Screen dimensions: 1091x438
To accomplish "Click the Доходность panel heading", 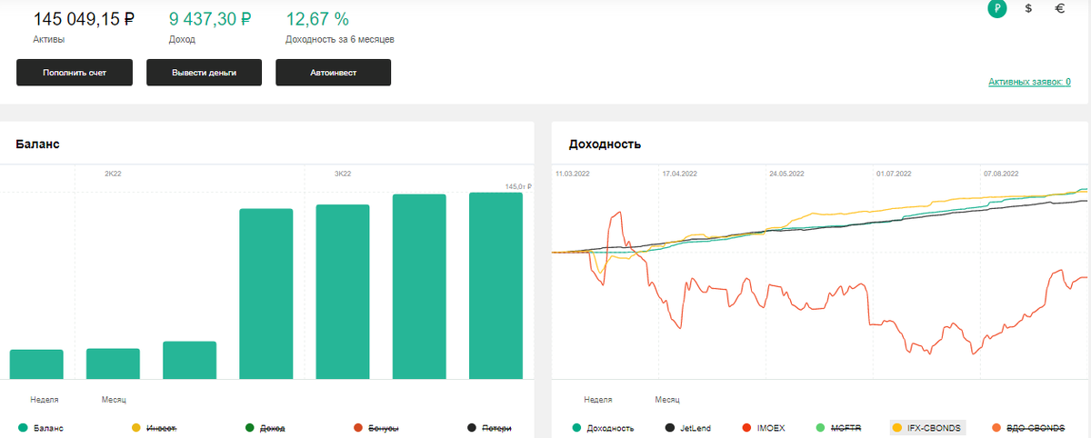I will click(x=605, y=144).
